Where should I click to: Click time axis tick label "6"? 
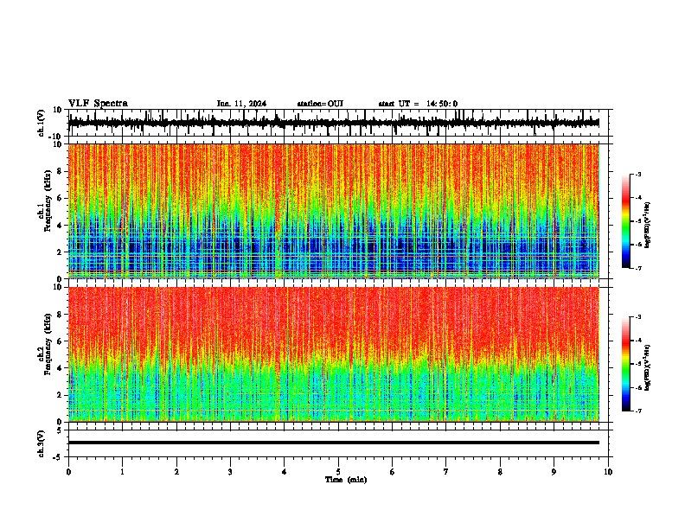click(x=393, y=472)
